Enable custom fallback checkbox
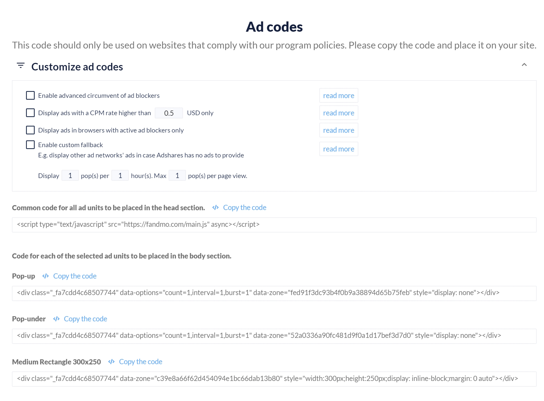The width and height of the screenshot is (544, 401). (30, 145)
